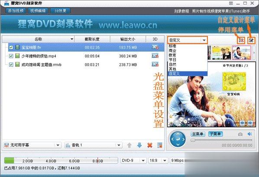Click the 360.24 MB output size cell
Viewport: 259px width, 177px height.
pyautogui.click(x=128, y=56)
